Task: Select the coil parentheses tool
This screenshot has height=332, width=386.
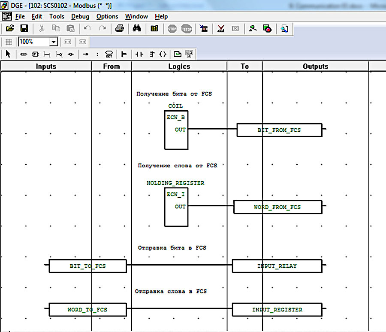Action: tap(163, 54)
